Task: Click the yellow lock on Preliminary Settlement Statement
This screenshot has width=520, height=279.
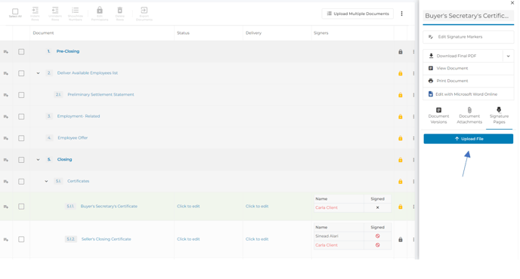Action: tap(401, 95)
